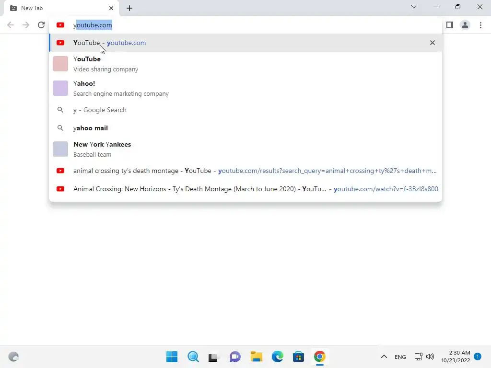Viewport: 491px width, 368px height.
Task: Open the weather widget on the taskbar
Action: click(13, 356)
